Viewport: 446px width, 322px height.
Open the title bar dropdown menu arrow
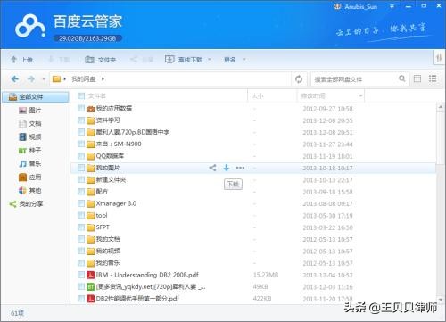point(392,6)
